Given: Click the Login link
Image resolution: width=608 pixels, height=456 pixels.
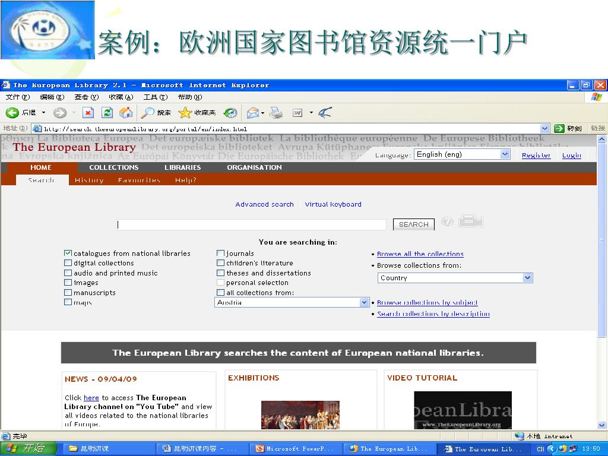Looking at the screenshot, I should pyautogui.click(x=572, y=155).
